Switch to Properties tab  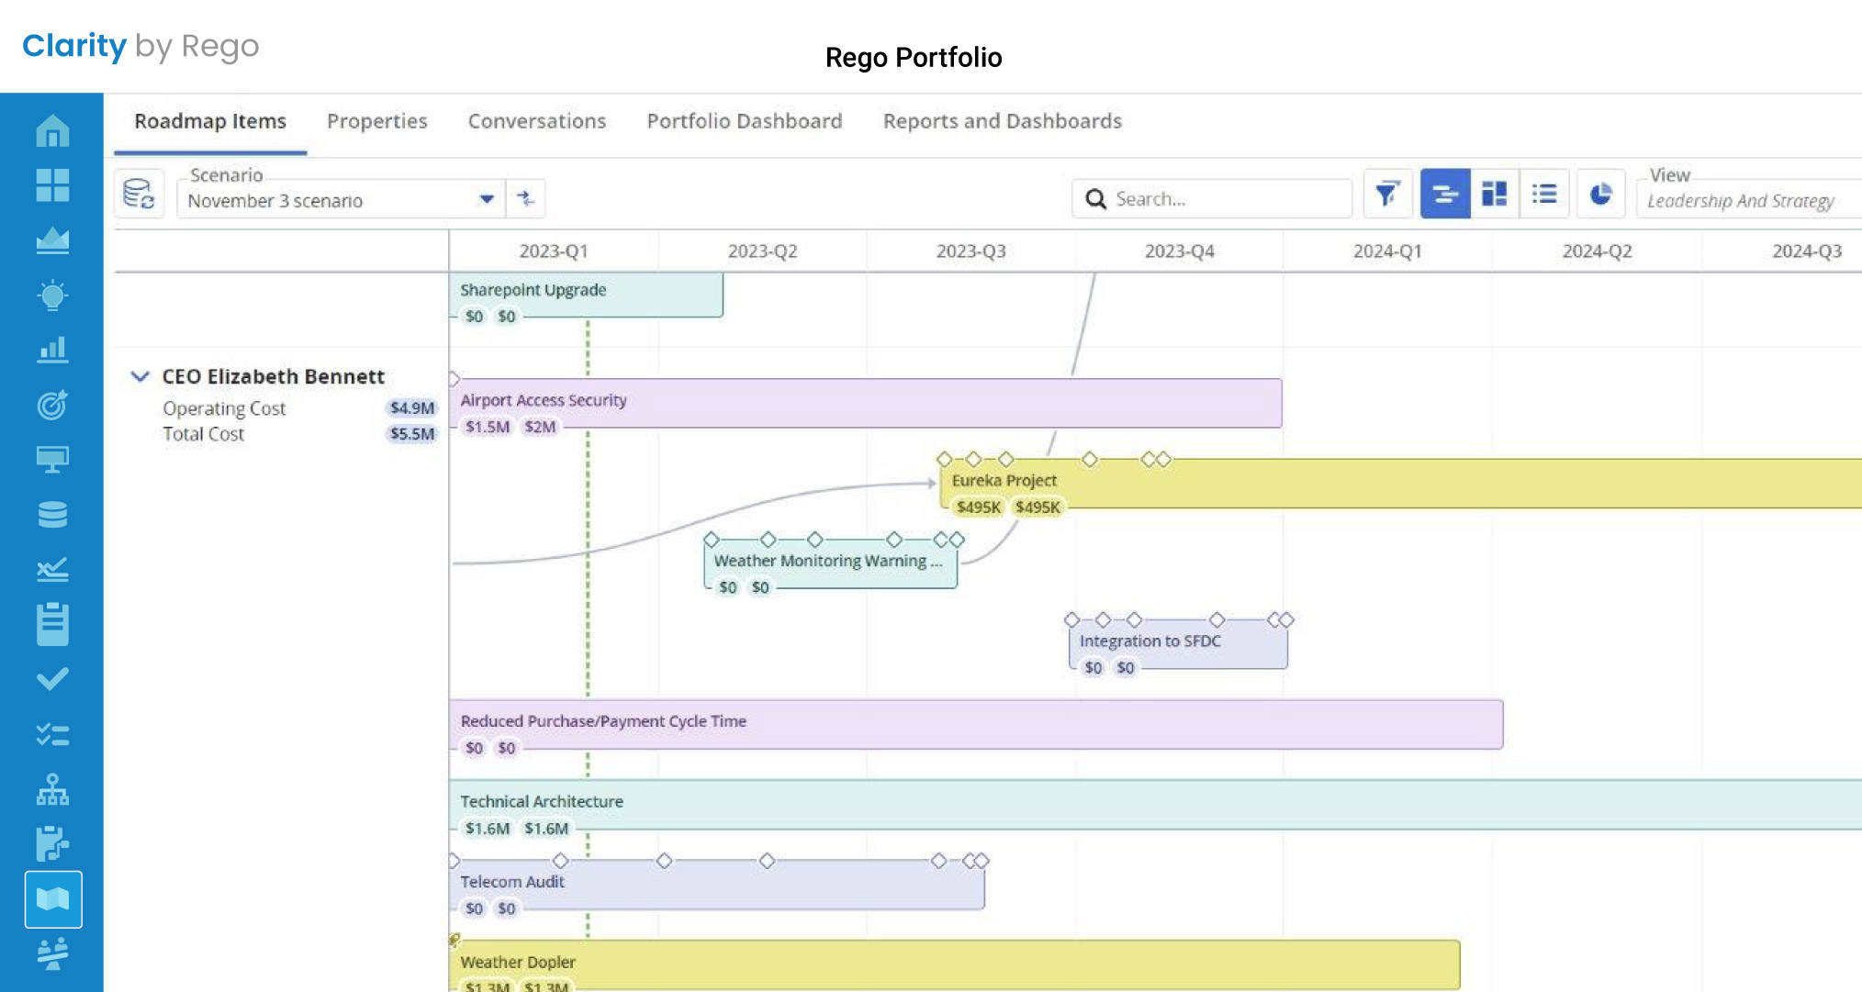coord(377,121)
